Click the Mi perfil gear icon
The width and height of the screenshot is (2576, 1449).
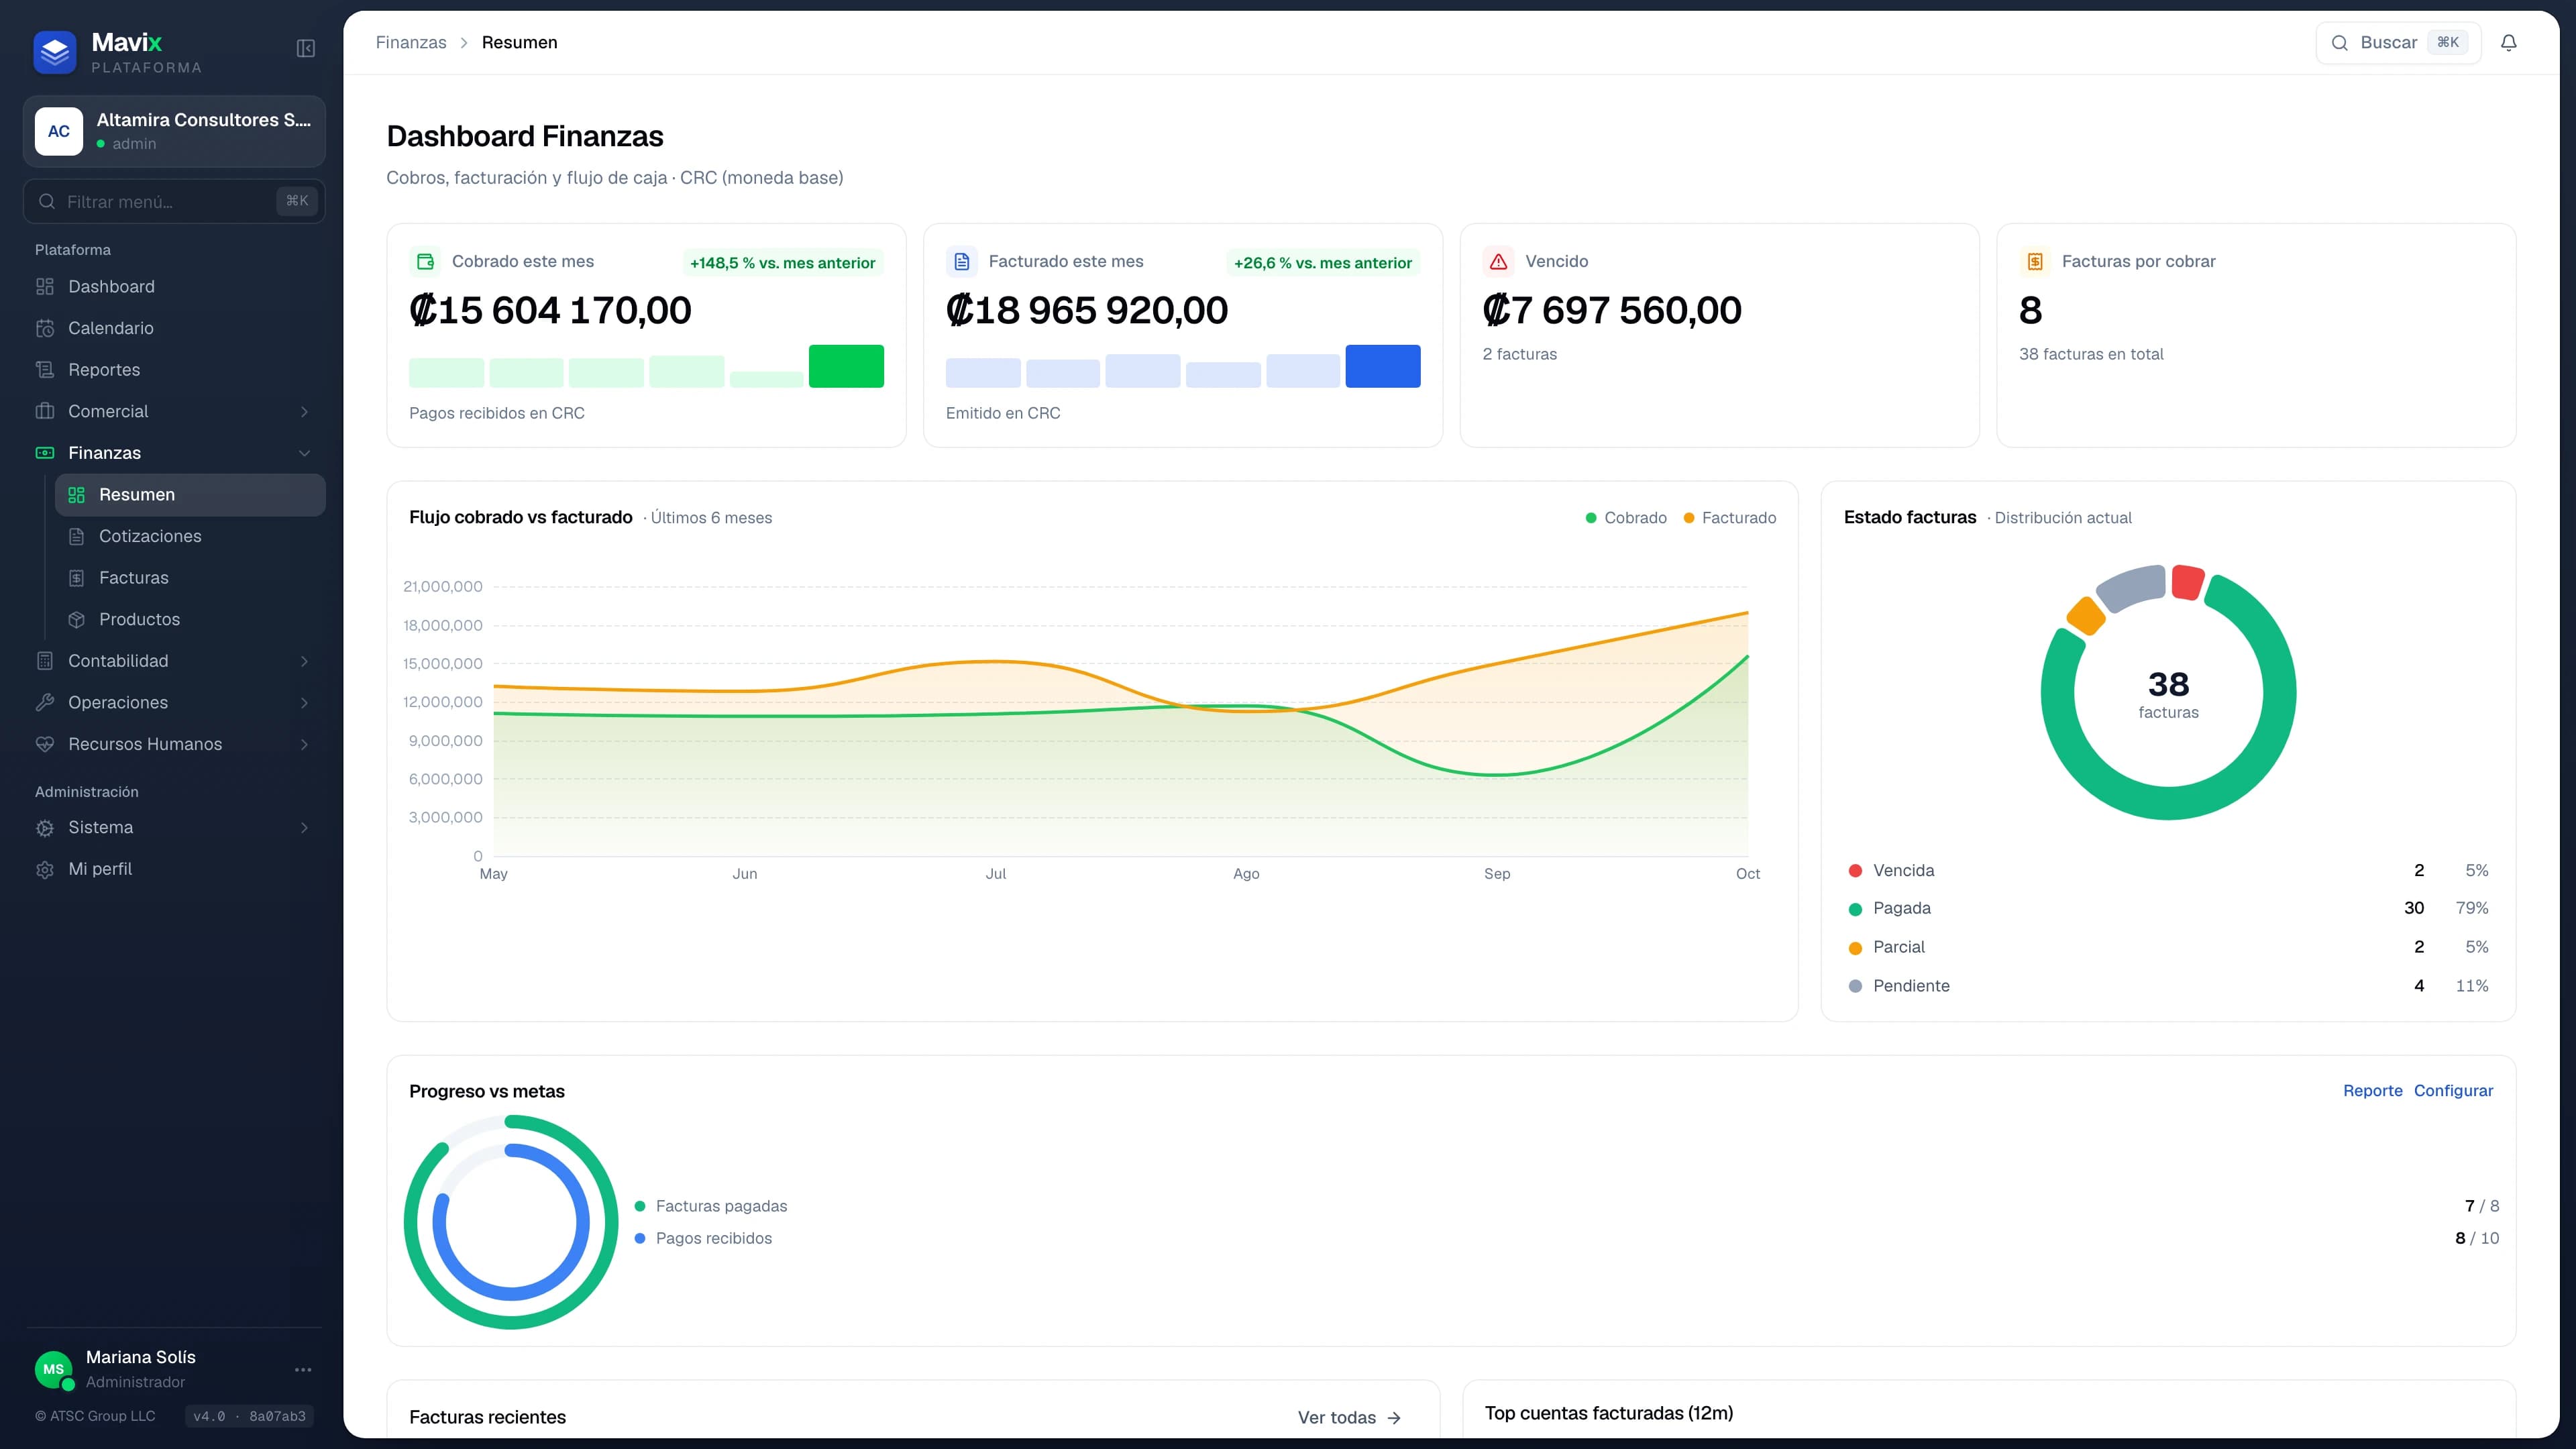click(x=45, y=870)
